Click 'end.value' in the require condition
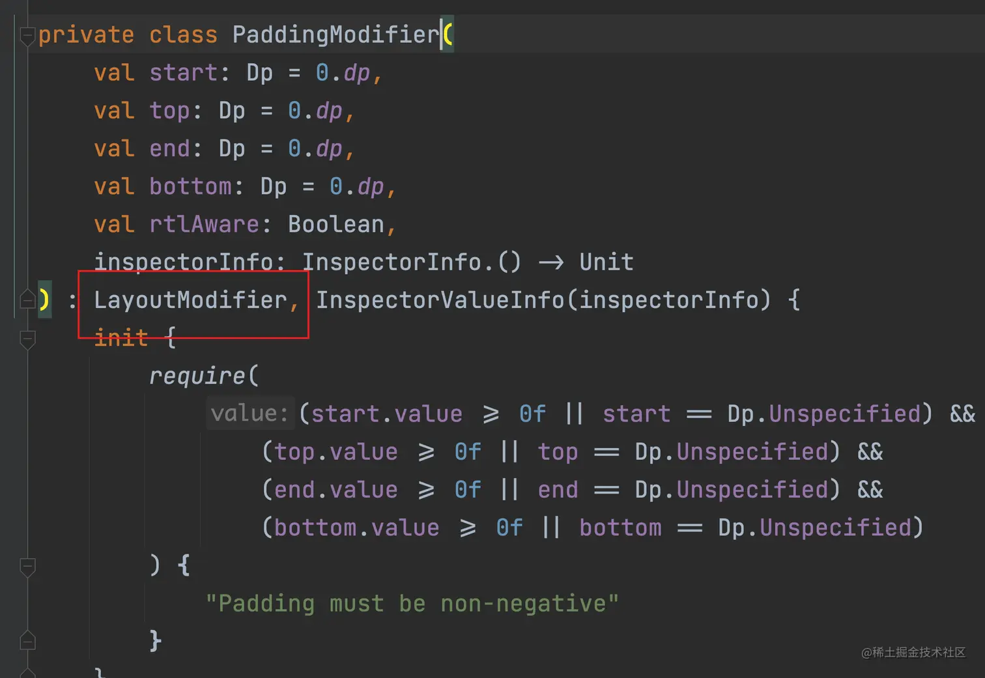This screenshot has height=678, width=985. tap(336, 489)
